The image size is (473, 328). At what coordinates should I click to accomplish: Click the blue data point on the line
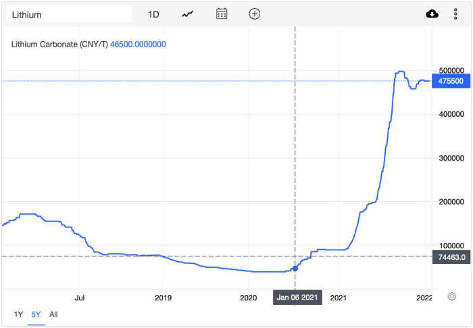295,269
